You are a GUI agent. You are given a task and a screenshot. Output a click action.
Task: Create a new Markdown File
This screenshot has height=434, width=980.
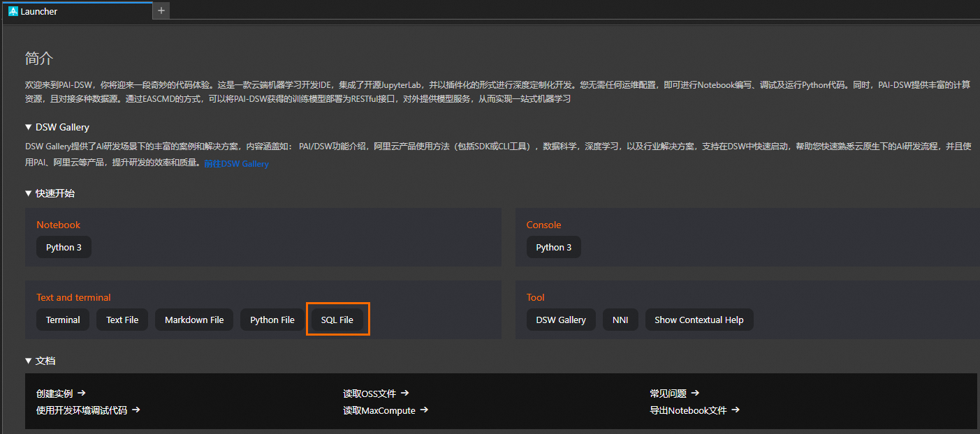[194, 320]
